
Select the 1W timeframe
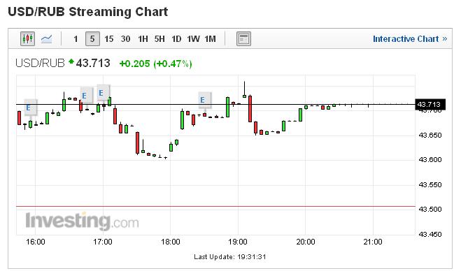tap(193, 38)
